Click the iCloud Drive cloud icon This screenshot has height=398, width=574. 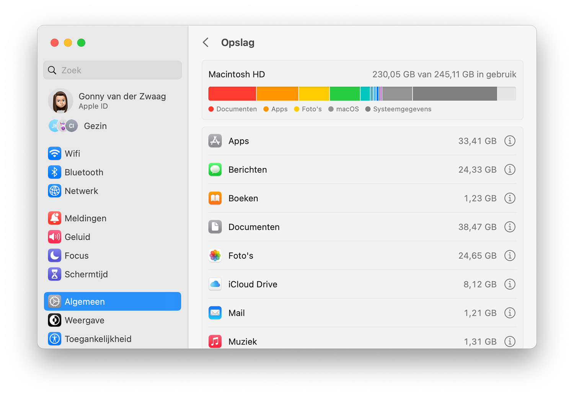pyautogui.click(x=215, y=284)
